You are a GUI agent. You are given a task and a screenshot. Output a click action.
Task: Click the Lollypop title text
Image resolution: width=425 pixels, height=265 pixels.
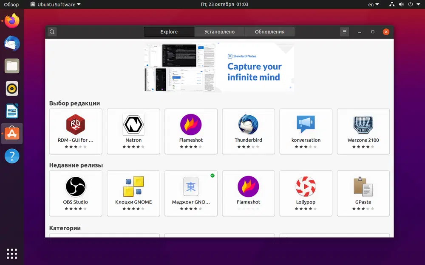point(306,202)
